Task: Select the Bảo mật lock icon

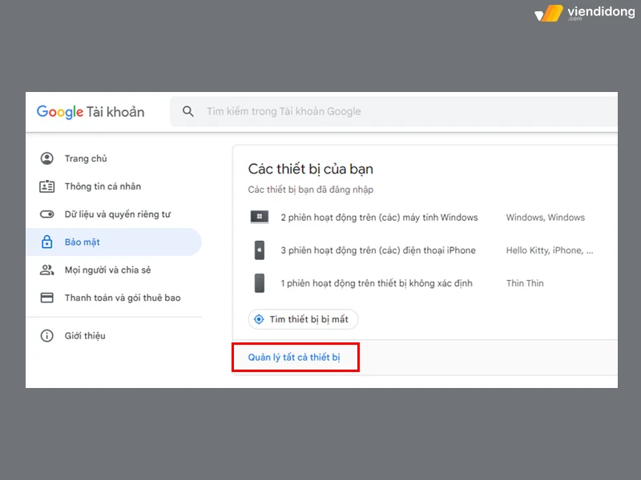Action: [48, 242]
